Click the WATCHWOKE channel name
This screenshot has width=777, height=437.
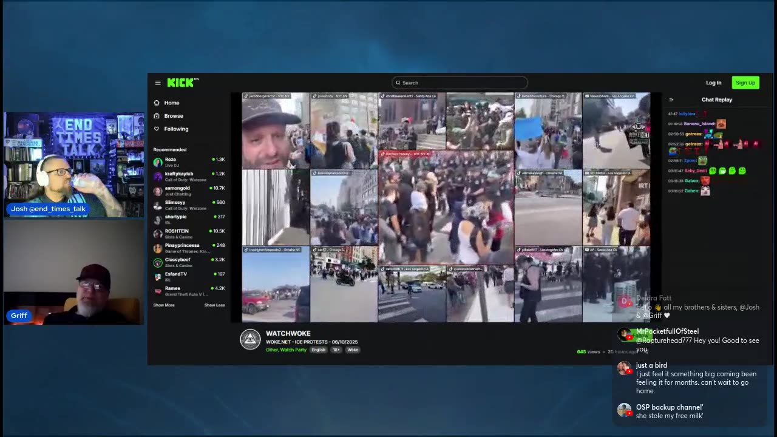coord(288,333)
